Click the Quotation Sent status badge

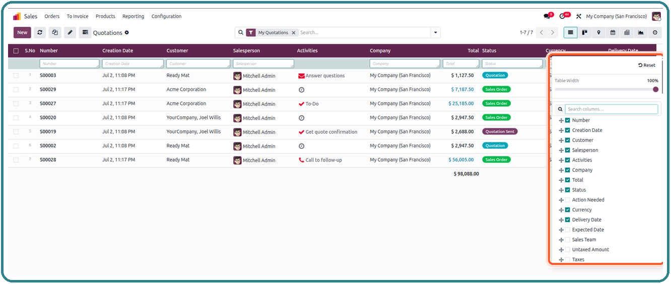click(500, 132)
